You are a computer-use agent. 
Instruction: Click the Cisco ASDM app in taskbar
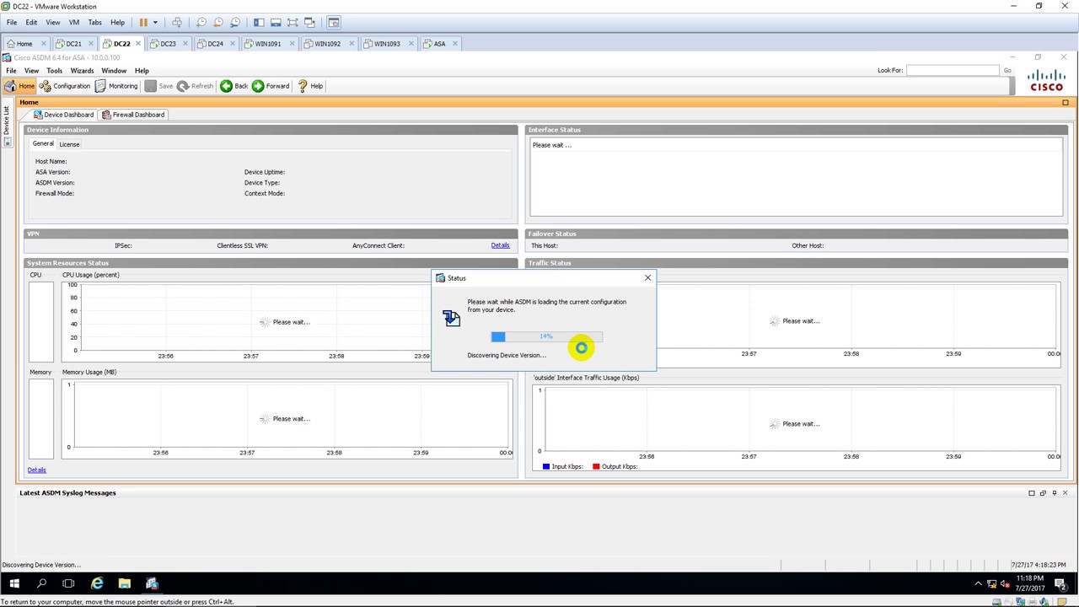(x=152, y=583)
